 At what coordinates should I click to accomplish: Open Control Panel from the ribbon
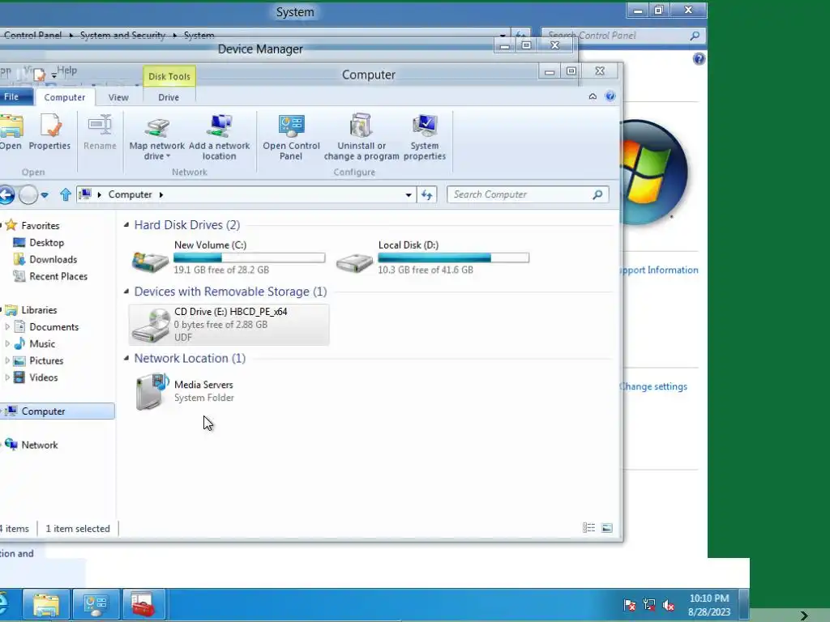(291, 137)
